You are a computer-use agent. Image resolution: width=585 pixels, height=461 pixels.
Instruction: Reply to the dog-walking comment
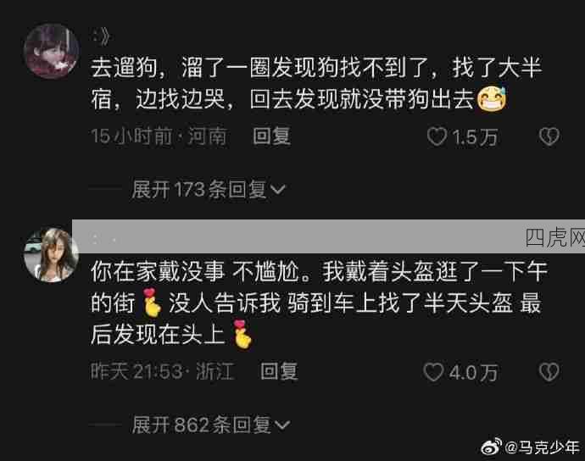pos(271,136)
